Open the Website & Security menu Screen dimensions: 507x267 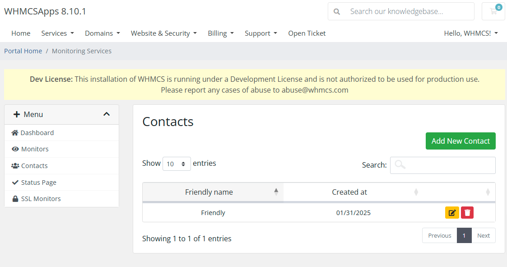pos(163,33)
